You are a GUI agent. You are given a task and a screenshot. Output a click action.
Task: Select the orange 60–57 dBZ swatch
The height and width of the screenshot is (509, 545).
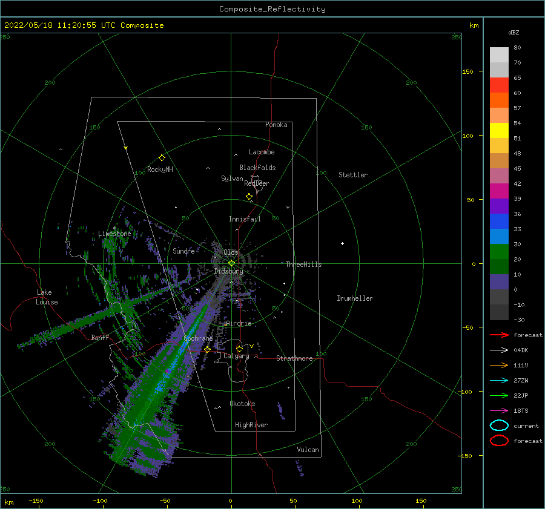pyautogui.click(x=499, y=100)
